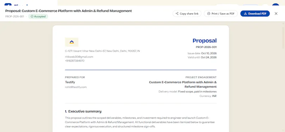Click the download arrow icon
The image size is (285, 132).
[245, 14]
